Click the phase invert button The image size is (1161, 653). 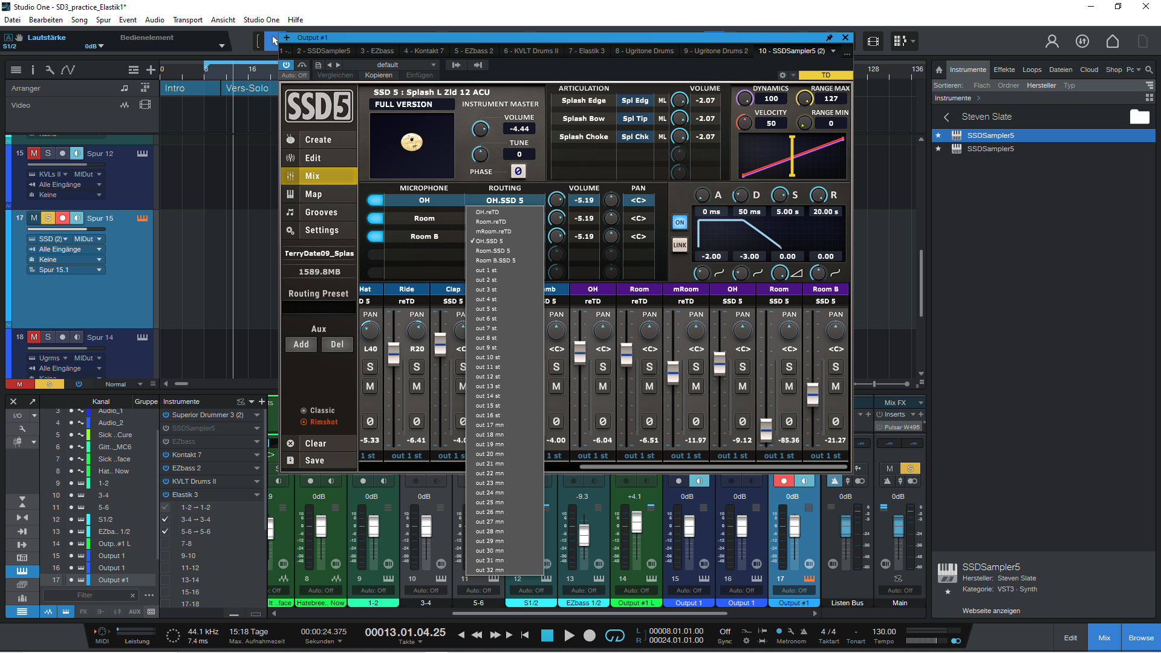point(518,172)
